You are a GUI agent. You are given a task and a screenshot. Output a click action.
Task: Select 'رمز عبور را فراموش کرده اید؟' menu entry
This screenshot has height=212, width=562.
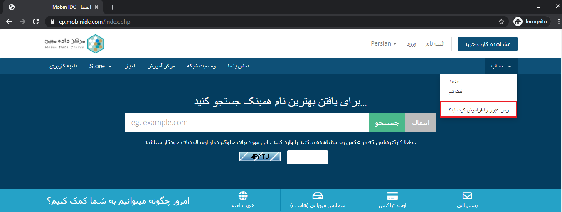478,110
